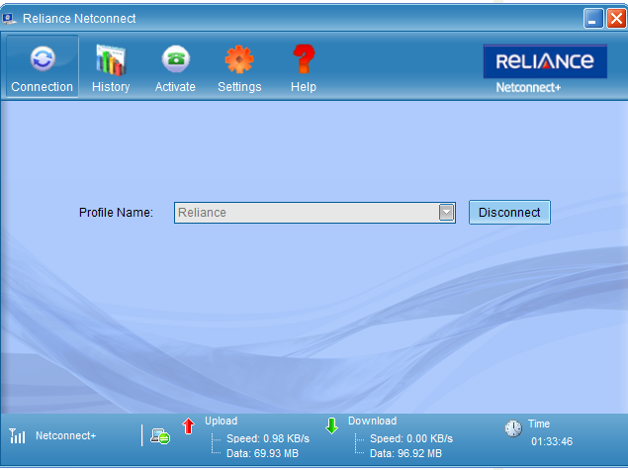Expand the Profile Name dropdown arrow
This screenshot has height=470, width=628.
446,213
